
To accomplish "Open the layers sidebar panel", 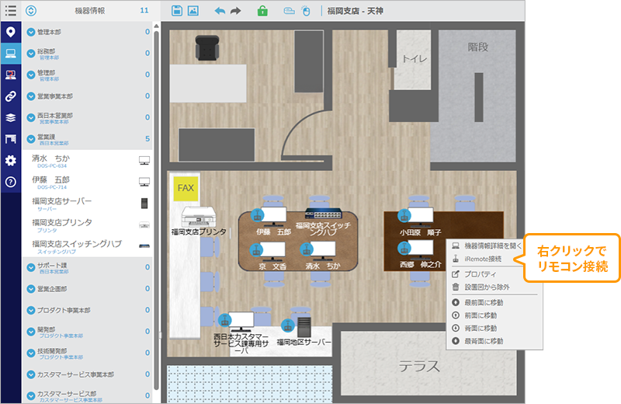I will pos(11,117).
